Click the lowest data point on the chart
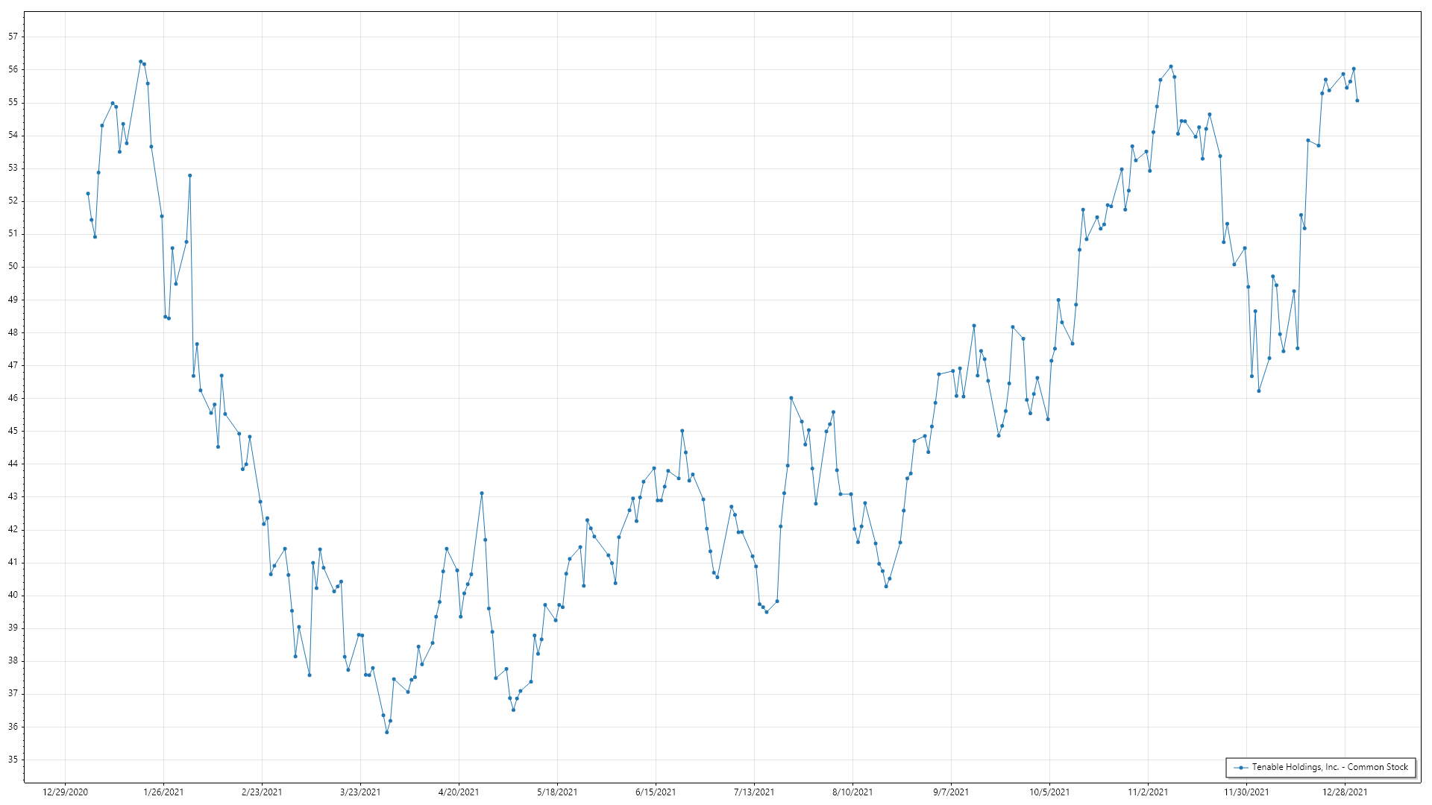 386,732
